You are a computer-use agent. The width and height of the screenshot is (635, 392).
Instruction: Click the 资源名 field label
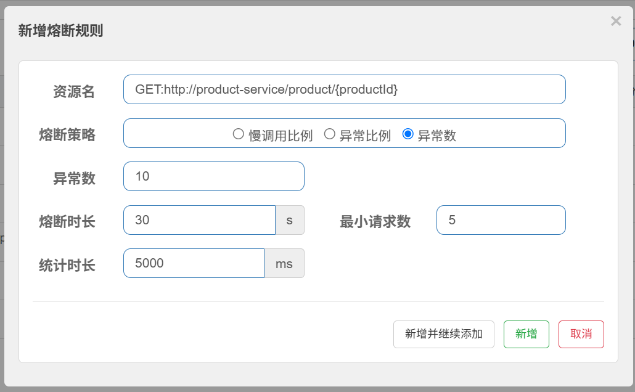pyautogui.click(x=74, y=92)
